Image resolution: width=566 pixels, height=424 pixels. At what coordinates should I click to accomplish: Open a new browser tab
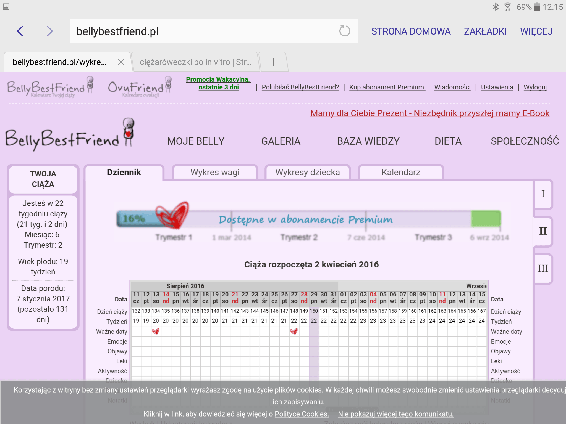click(273, 62)
